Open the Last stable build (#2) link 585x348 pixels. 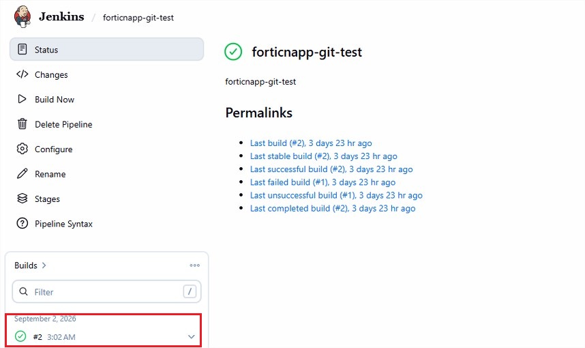coord(323,156)
